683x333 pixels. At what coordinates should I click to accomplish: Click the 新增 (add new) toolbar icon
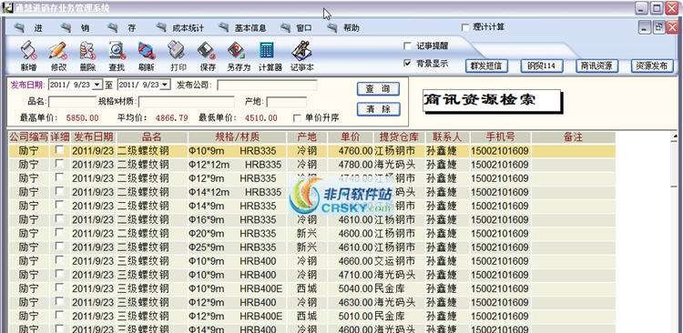(x=28, y=51)
